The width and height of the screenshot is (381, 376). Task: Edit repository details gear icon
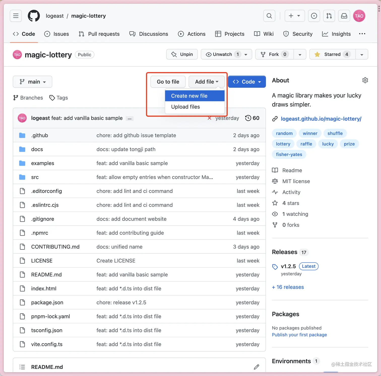tap(365, 80)
